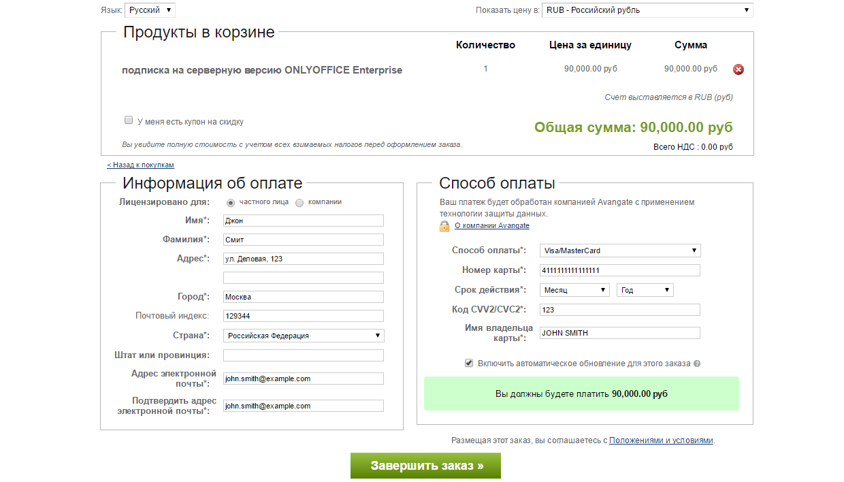Open the Месяц expiration dropdown
The image size is (844, 482).
tap(575, 290)
